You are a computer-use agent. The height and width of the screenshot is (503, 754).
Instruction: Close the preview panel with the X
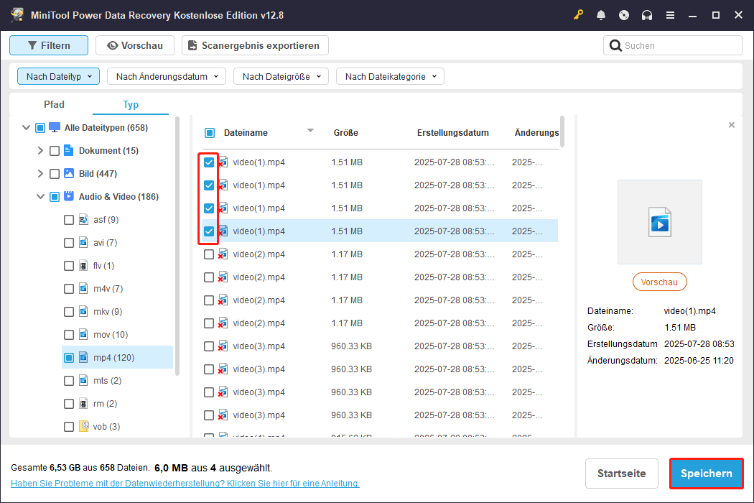tap(732, 125)
